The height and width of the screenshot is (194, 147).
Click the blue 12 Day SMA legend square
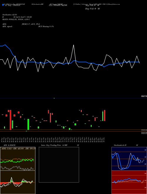click(x=3, y=5)
